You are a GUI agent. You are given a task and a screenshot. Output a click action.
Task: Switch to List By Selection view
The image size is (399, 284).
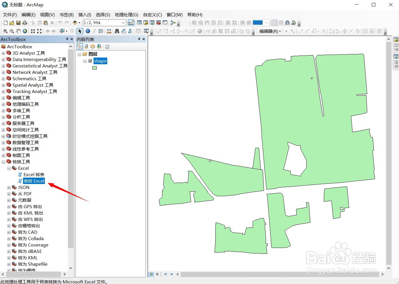[x=99, y=47]
